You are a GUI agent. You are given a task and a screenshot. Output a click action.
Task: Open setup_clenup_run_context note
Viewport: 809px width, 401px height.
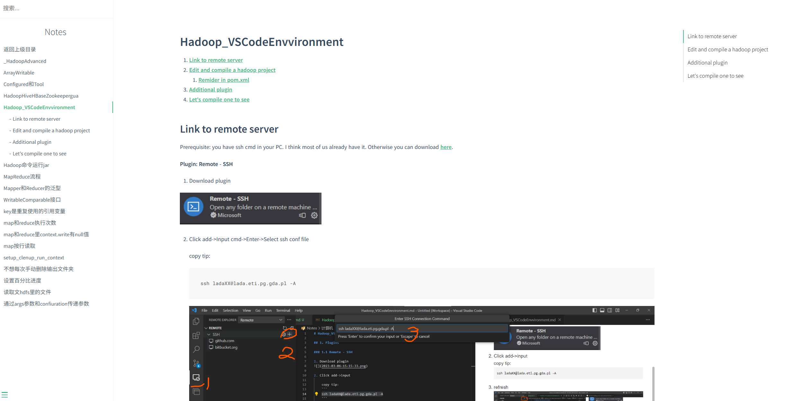(34, 257)
